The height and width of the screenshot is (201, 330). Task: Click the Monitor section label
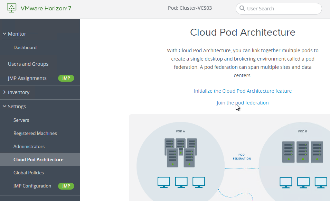[x=17, y=34]
